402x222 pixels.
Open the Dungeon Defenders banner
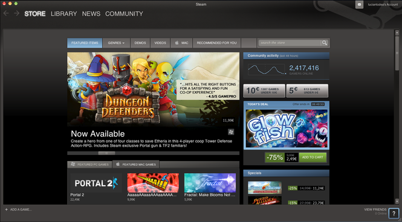[x=154, y=89]
